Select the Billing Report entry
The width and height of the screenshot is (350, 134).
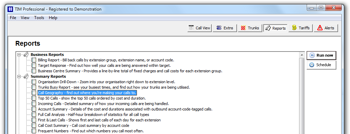coord(106,60)
